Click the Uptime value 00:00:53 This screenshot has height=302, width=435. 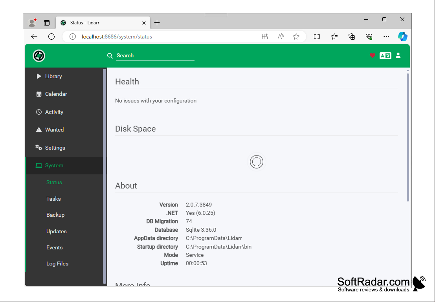[x=196, y=263]
